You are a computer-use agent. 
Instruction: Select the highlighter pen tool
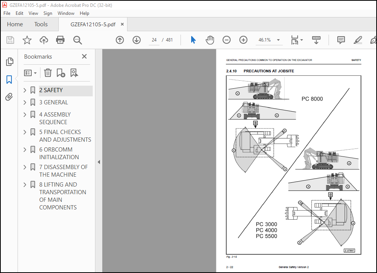358,40
